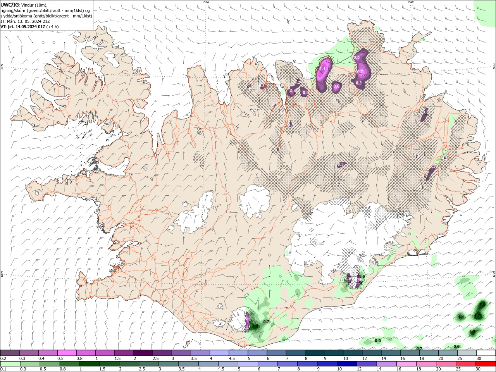This screenshot has height=372, width=496.
Task: Click the pale grey snow swatch above the upper 25 label
Action: pyautogui.click(x=467, y=353)
